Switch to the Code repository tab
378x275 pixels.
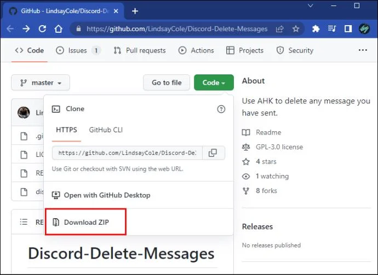(30, 50)
